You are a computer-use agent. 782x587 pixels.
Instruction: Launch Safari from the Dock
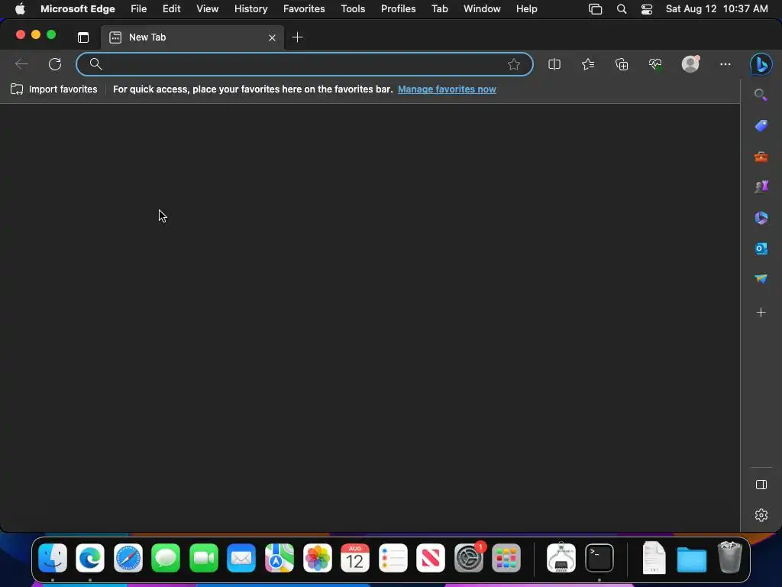click(128, 558)
